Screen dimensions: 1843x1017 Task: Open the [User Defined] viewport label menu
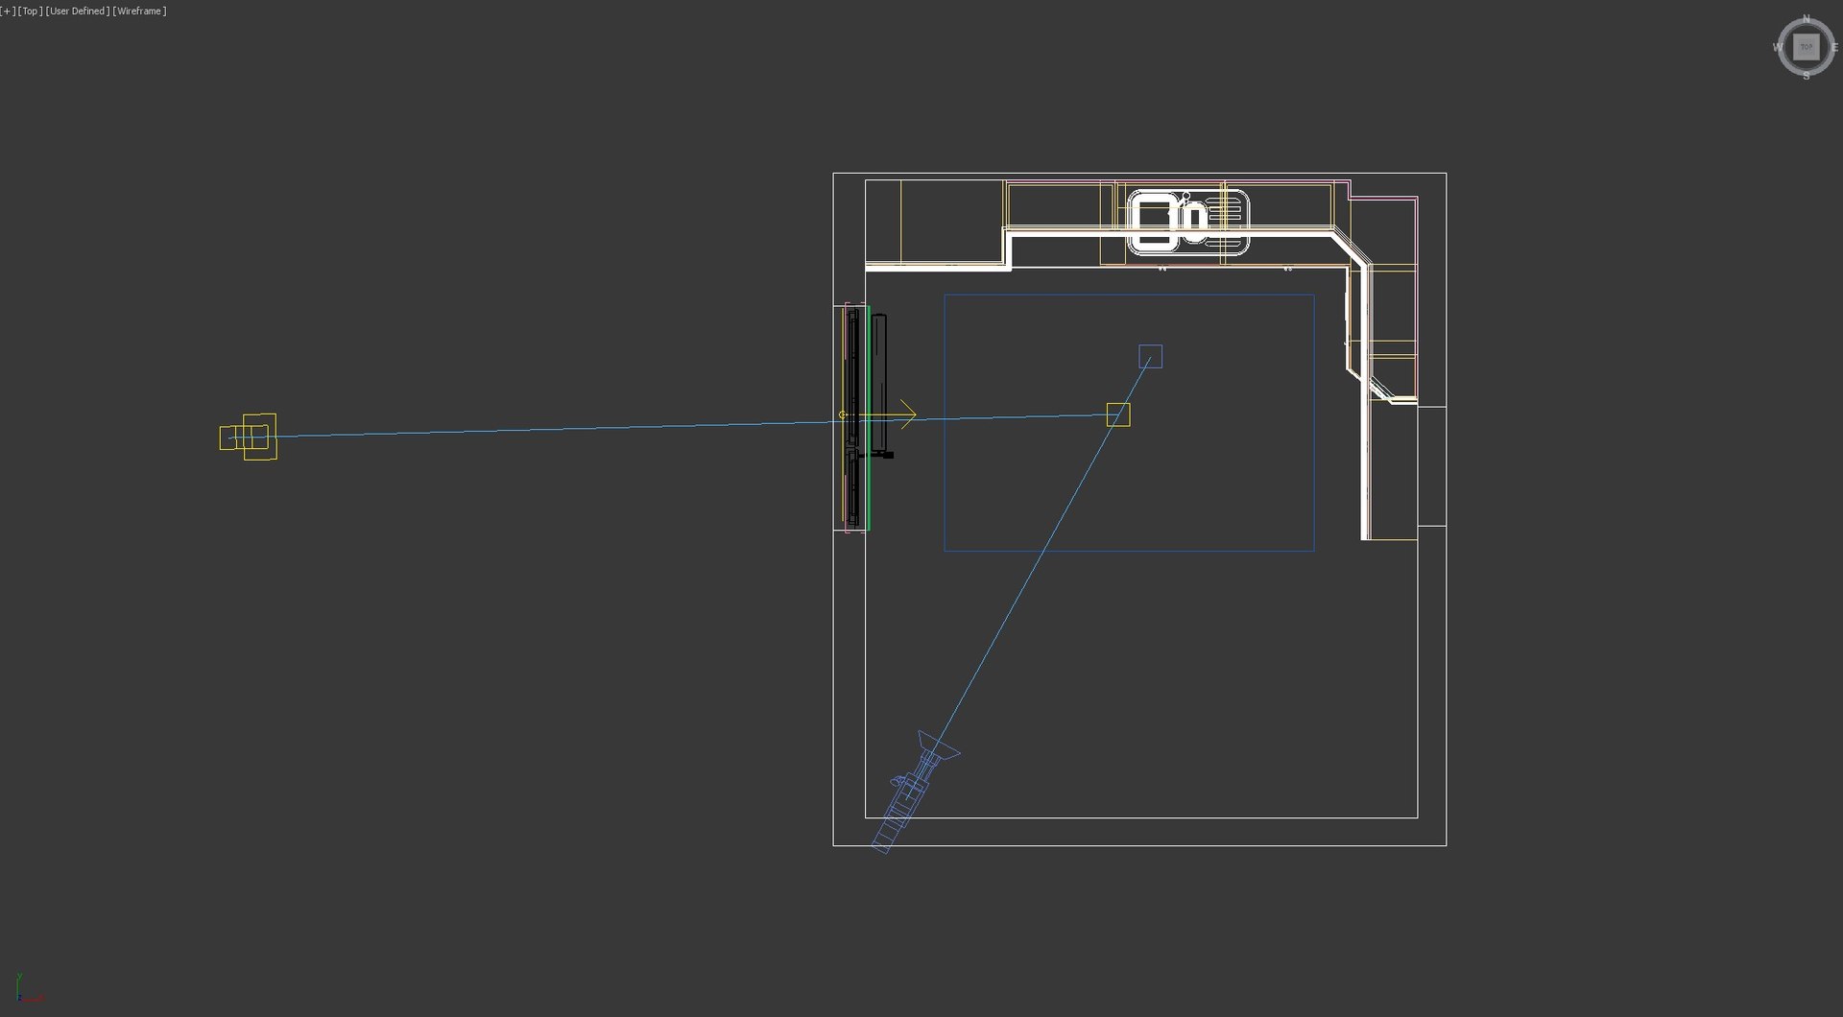tap(78, 12)
